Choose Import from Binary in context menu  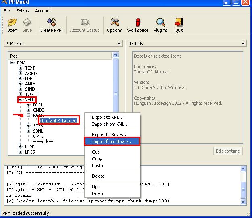(112, 141)
